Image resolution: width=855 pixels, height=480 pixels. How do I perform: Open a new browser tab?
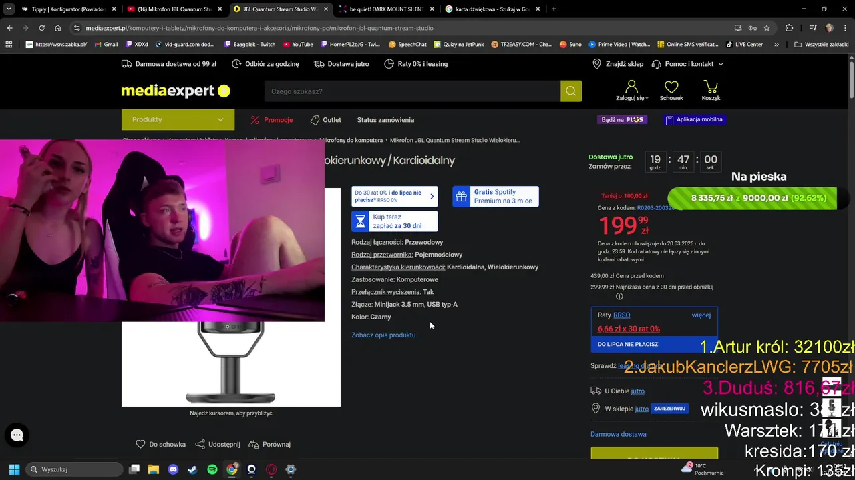pos(554,9)
